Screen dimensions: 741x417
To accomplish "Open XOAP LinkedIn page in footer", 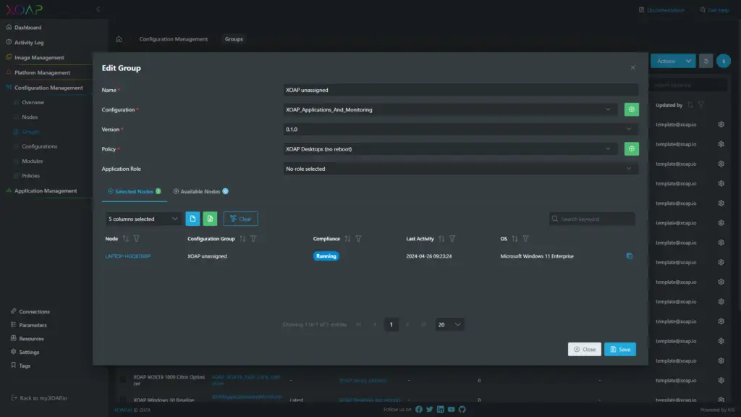I will [441, 410].
